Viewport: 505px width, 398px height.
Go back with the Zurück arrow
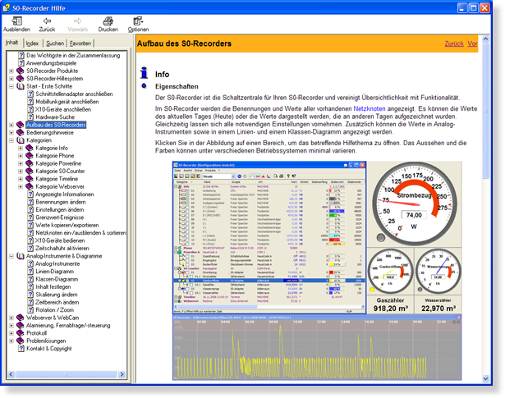tap(47, 21)
